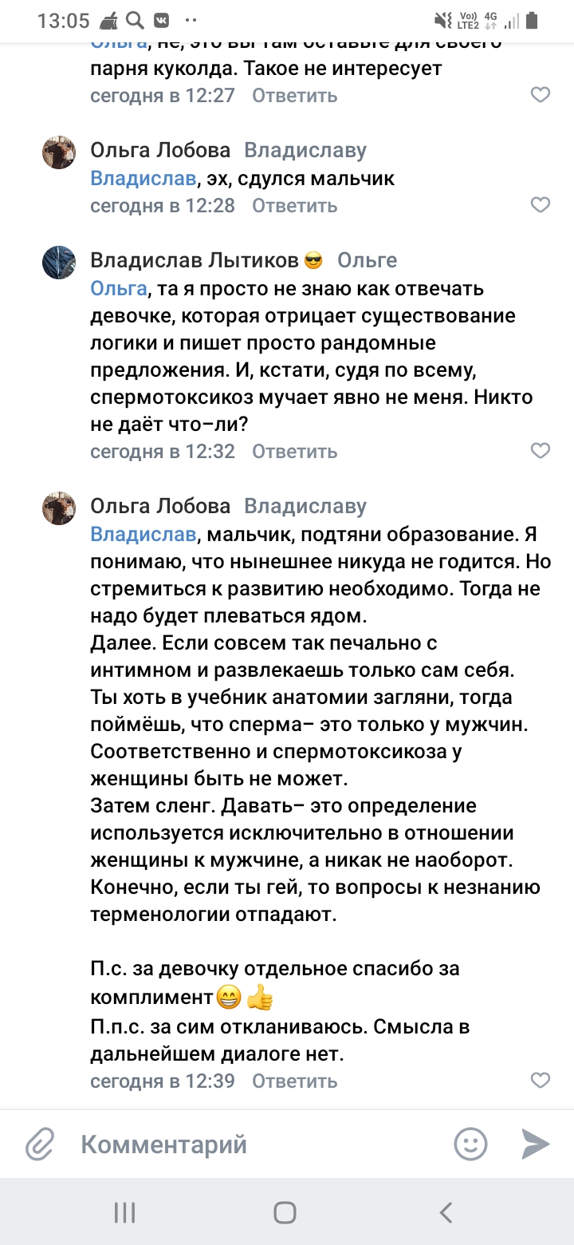Like the comment posted at 12:27
Screen dimensions: 574x1245
coord(541,95)
